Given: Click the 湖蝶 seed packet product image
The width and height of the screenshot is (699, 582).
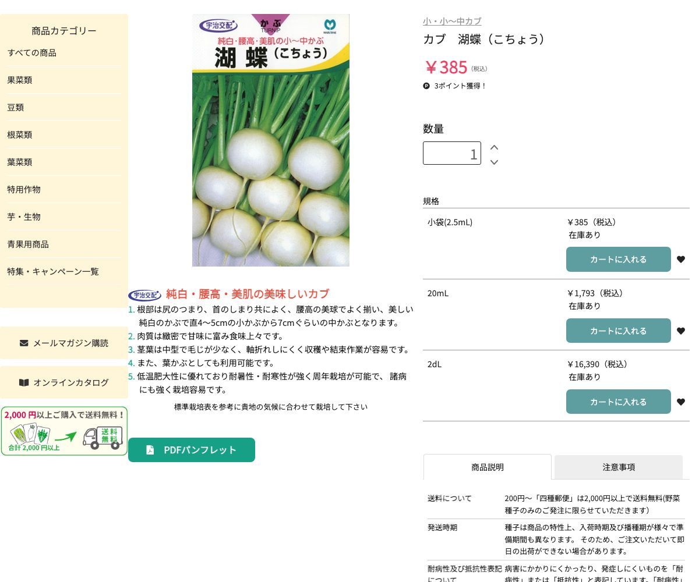Looking at the screenshot, I should point(270,140).
